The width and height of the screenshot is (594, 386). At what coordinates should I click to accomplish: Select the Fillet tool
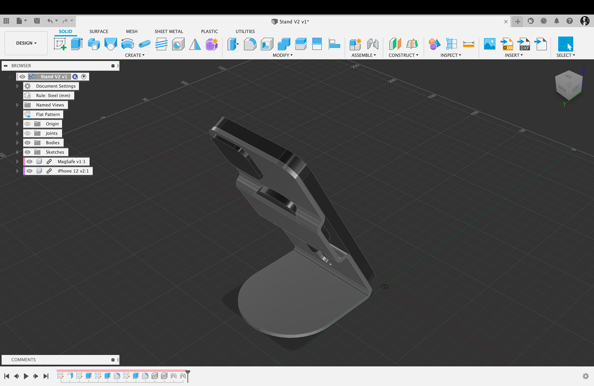click(250, 44)
